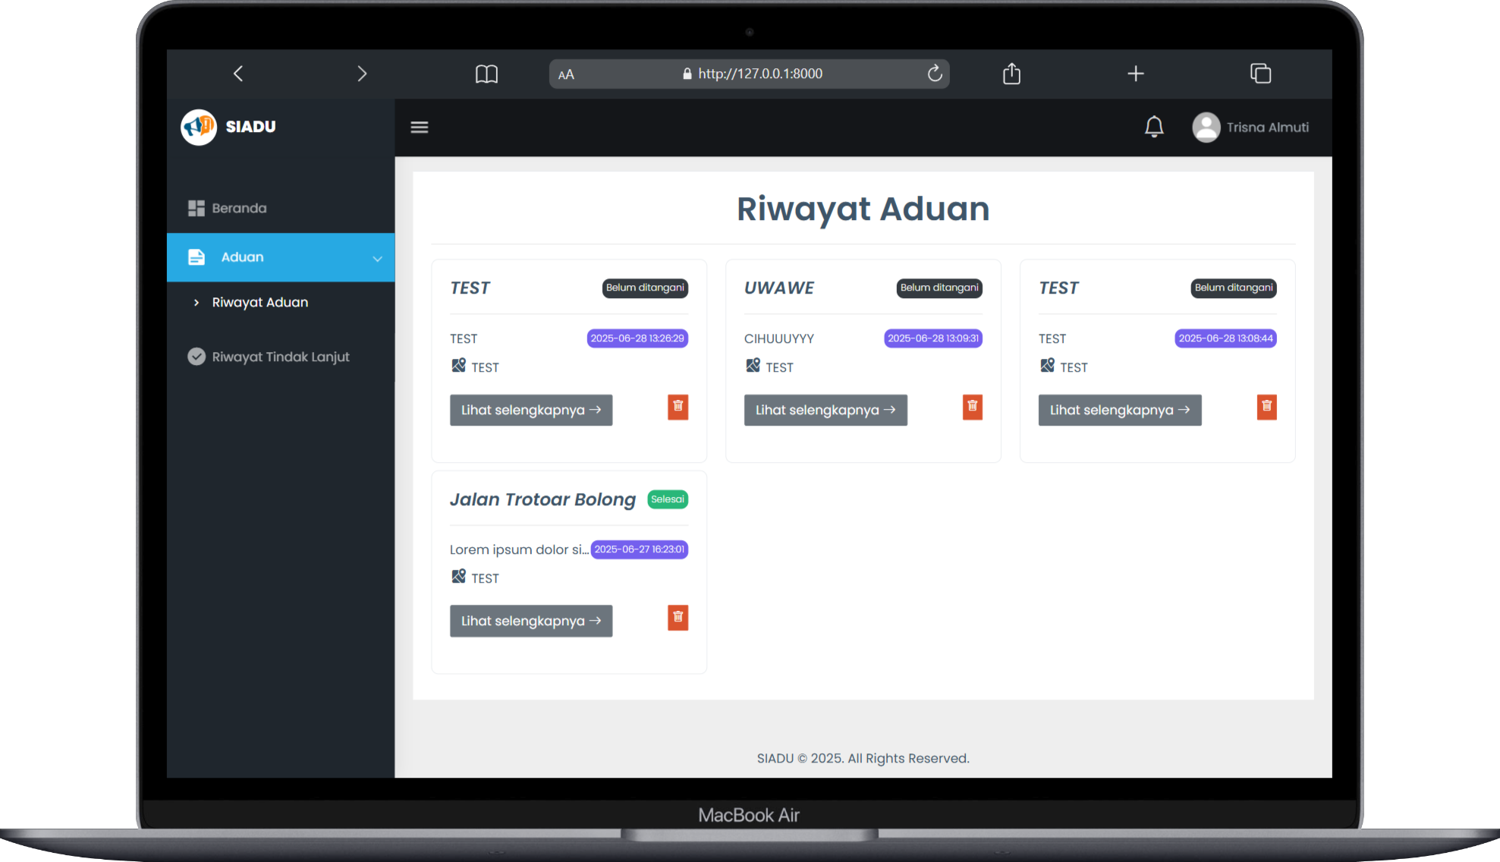
Task: Open the browser share icon
Action: pyautogui.click(x=1011, y=74)
